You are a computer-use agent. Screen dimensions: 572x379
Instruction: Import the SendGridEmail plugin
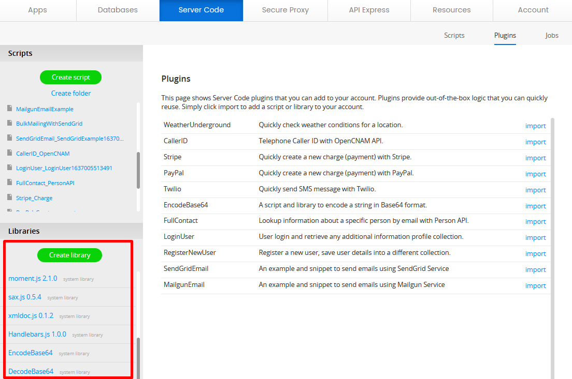click(536, 270)
